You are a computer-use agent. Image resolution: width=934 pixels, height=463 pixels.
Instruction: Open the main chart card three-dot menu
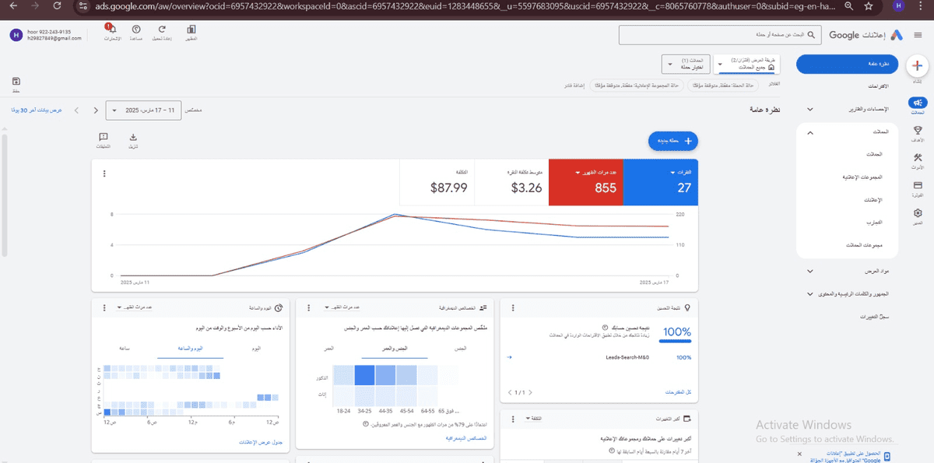tap(104, 173)
